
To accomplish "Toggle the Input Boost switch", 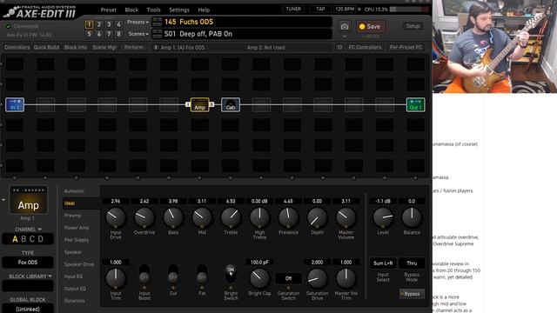I will 144,273.
